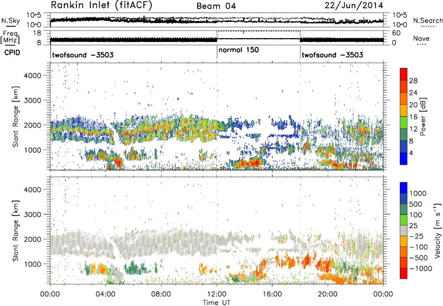Click the 'Freq. [MHz]' label

pos(11,37)
